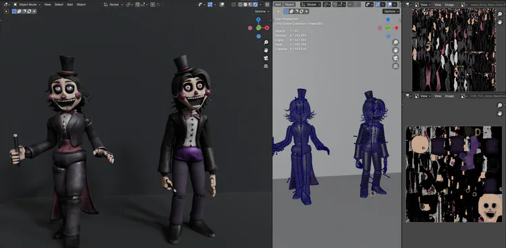Toggle snapping in the left viewport header

click(138, 5)
